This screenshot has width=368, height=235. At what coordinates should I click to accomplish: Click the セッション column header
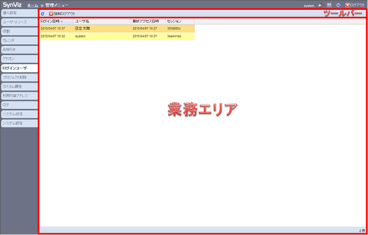[x=180, y=21]
